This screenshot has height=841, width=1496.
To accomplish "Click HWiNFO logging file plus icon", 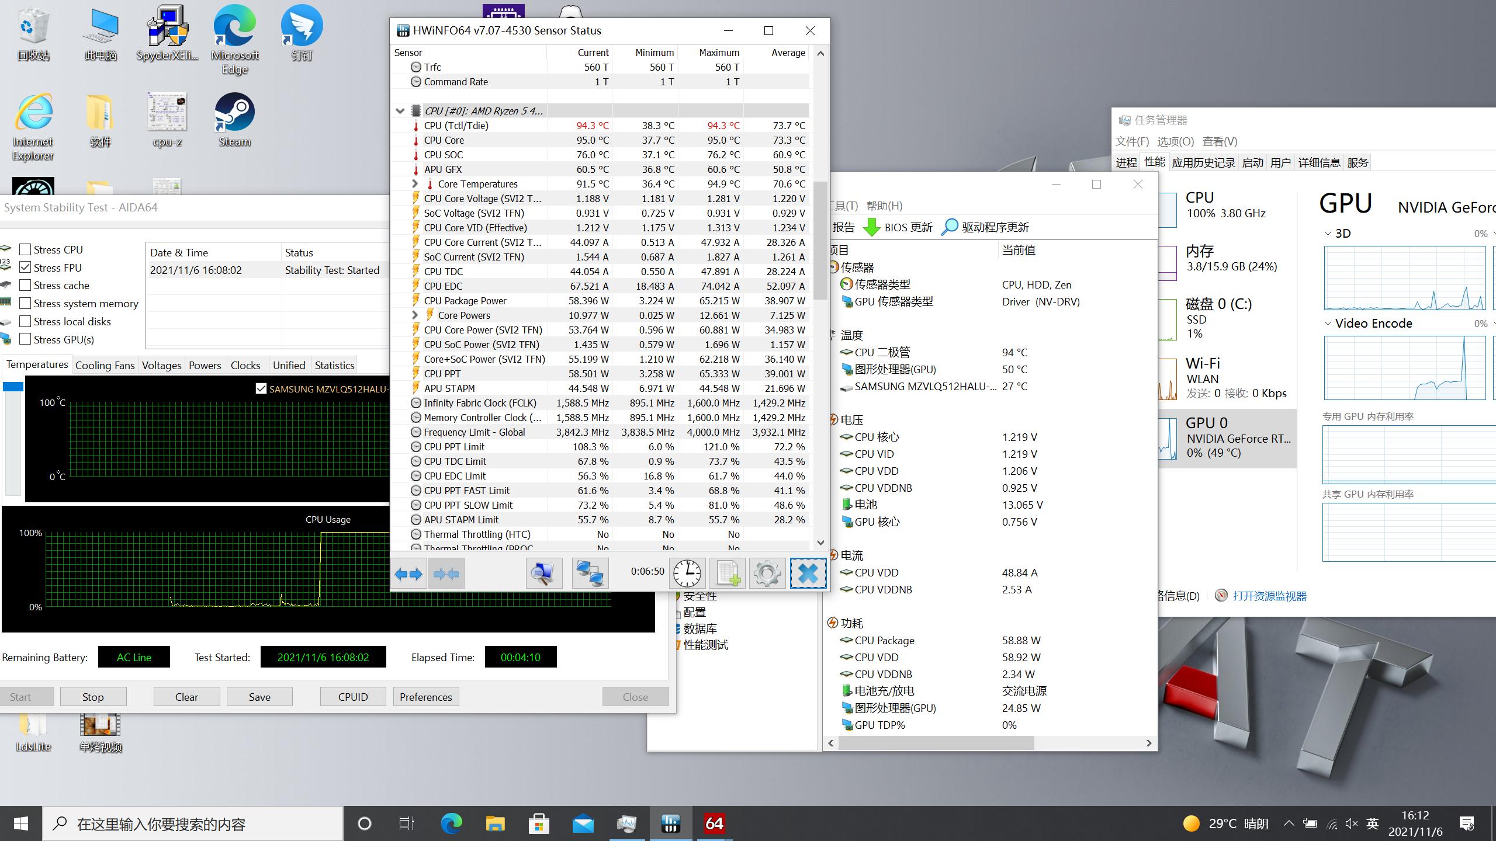I will 728,574.
